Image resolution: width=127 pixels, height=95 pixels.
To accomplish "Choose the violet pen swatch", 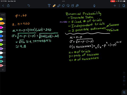I will pos(3,49).
